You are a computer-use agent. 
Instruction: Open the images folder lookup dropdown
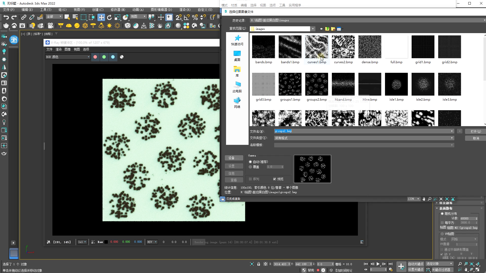pos(313,29)
